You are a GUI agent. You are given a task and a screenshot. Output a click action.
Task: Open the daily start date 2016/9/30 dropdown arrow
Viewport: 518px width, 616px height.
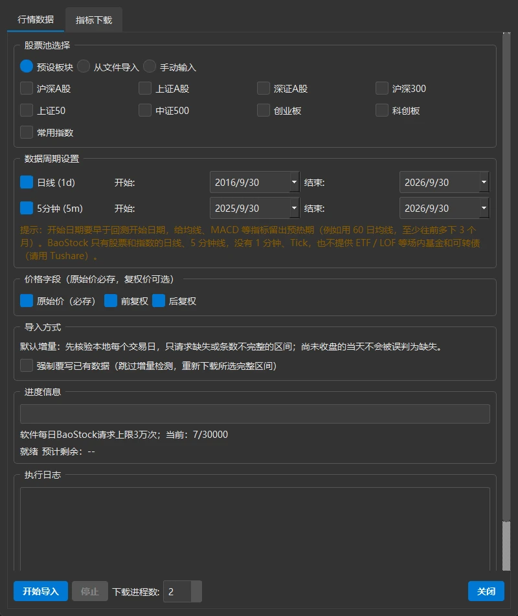click(294, 182)
